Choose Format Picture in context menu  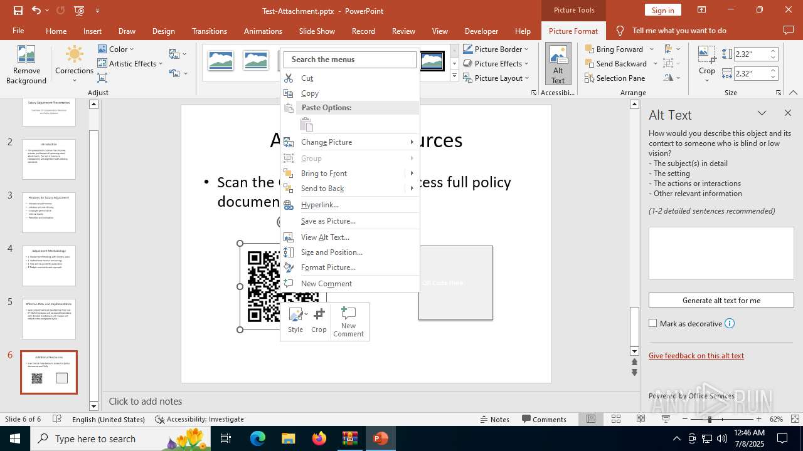pos(349,267)
